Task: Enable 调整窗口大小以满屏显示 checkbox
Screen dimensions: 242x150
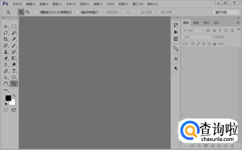Action: (37, 12)
